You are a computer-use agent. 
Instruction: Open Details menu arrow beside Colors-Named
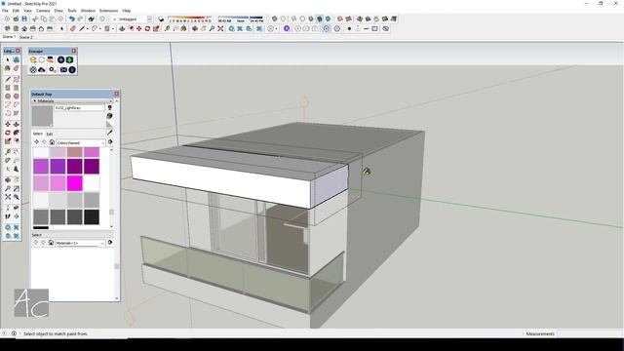[x=110, y=142]
